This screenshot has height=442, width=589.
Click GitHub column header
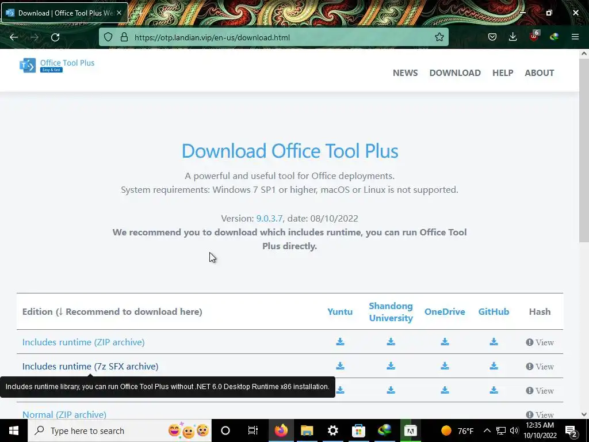click(494, 311)
